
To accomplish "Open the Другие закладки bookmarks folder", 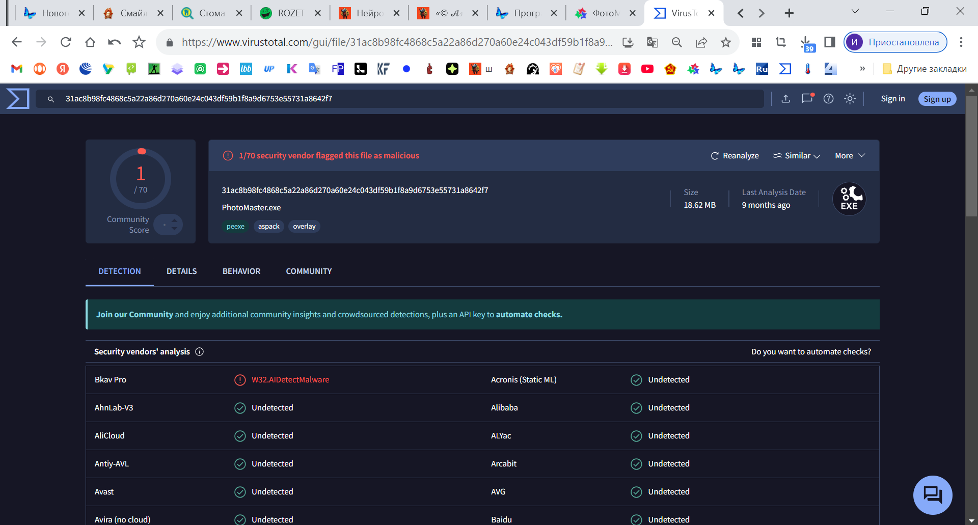I will [x=924, y=69].
